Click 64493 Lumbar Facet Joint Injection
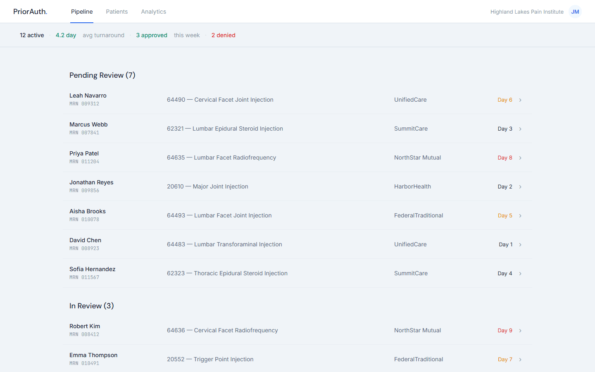This screenshot has height=372, width=595. click(x=219, y=215)
